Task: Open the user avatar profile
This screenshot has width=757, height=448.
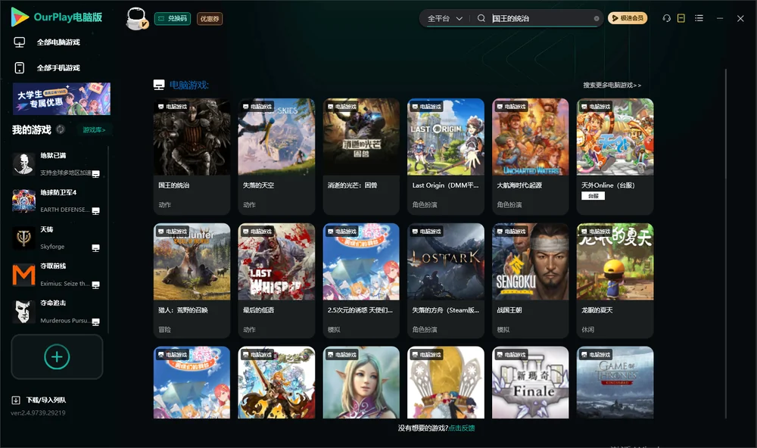Action: (x=136, y=19)
